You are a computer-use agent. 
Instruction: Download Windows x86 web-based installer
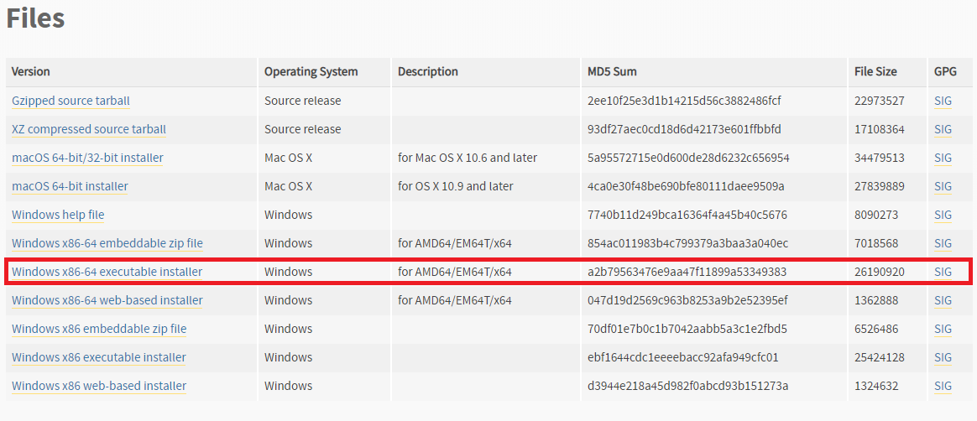[99, 386]
